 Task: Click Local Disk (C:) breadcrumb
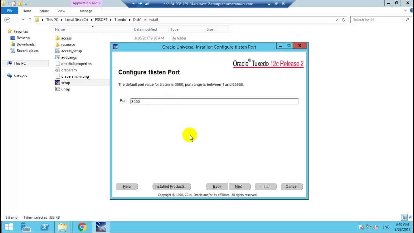76,20
